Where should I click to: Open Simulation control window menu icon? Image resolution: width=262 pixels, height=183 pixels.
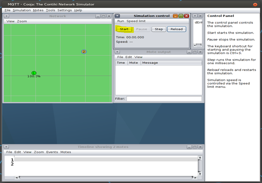click(117, 16)
